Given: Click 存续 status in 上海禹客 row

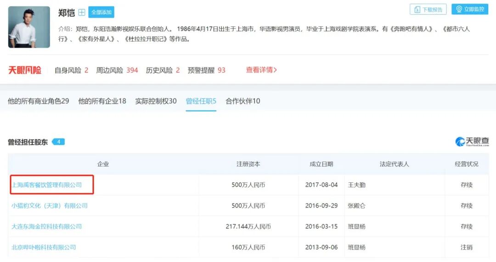Looking at the screenshot, I should pyautogui.click(x=467, y=185).
